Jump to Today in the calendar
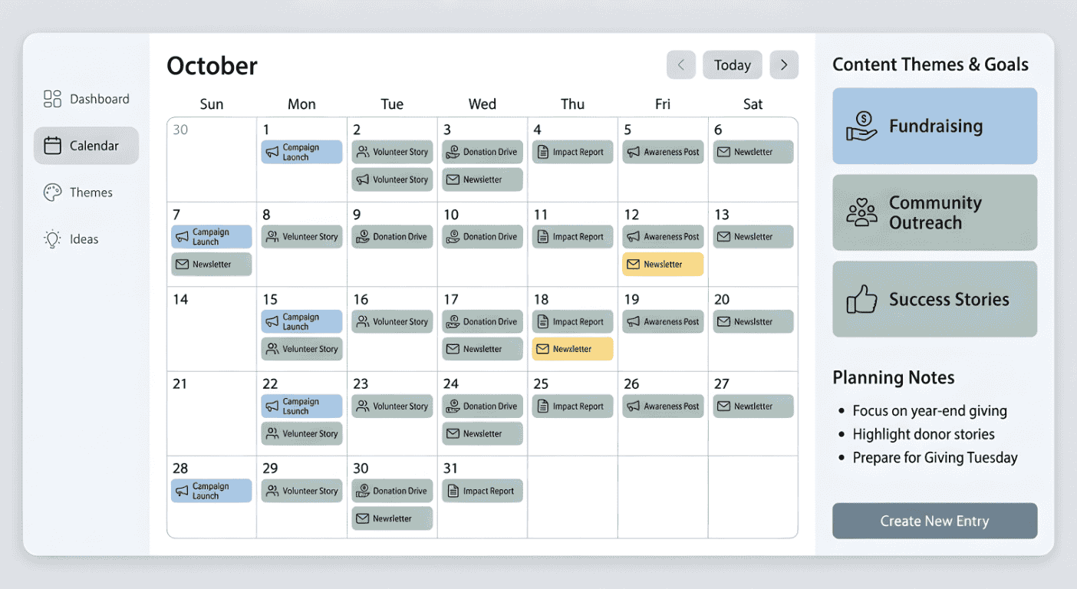Viewport: 1077px width, 589px height. (x=732, y=65)
